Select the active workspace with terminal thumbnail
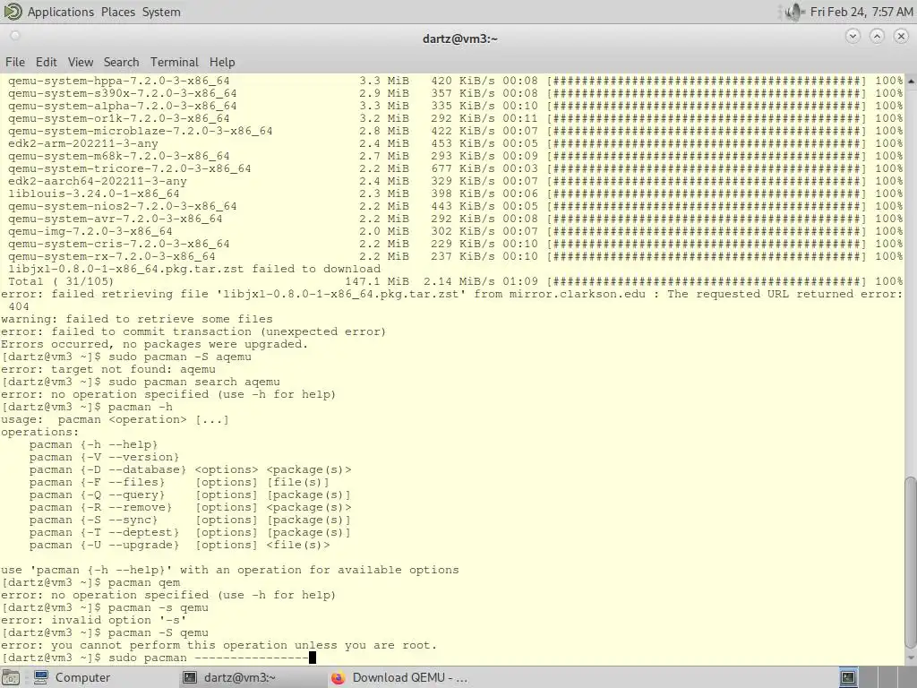This screenshot has height=688, width=917. (849, 677)
